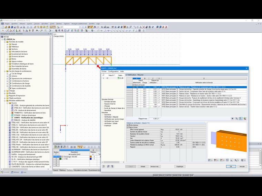Expand Efforts internes section in details
262x196 pixels.
pyautogui.click(x=128, y=125)
